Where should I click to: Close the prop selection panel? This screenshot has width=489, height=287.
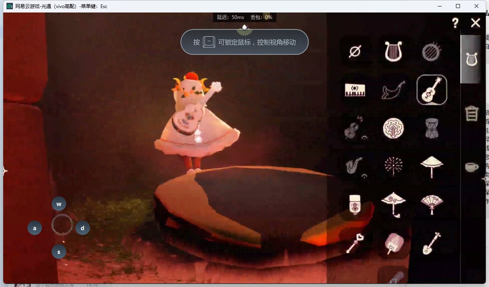point(476,23)
